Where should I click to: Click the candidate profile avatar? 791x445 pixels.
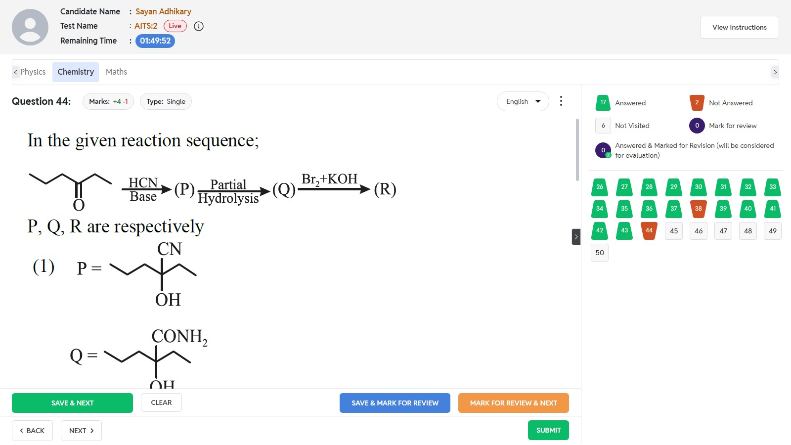point(30,27)
